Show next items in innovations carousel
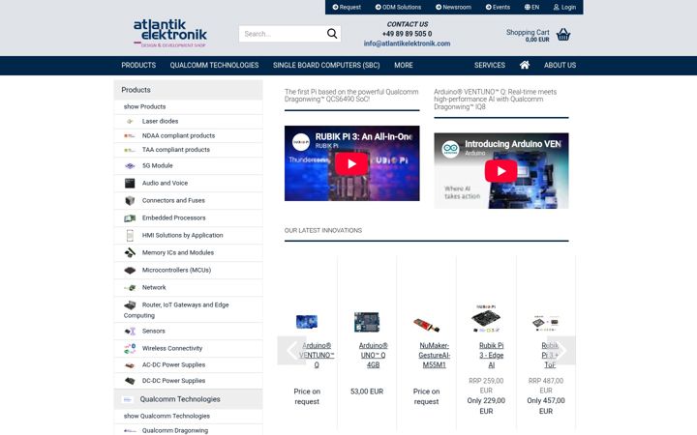The width and height of the screenshot is (697, 435). tap(561, 350)
